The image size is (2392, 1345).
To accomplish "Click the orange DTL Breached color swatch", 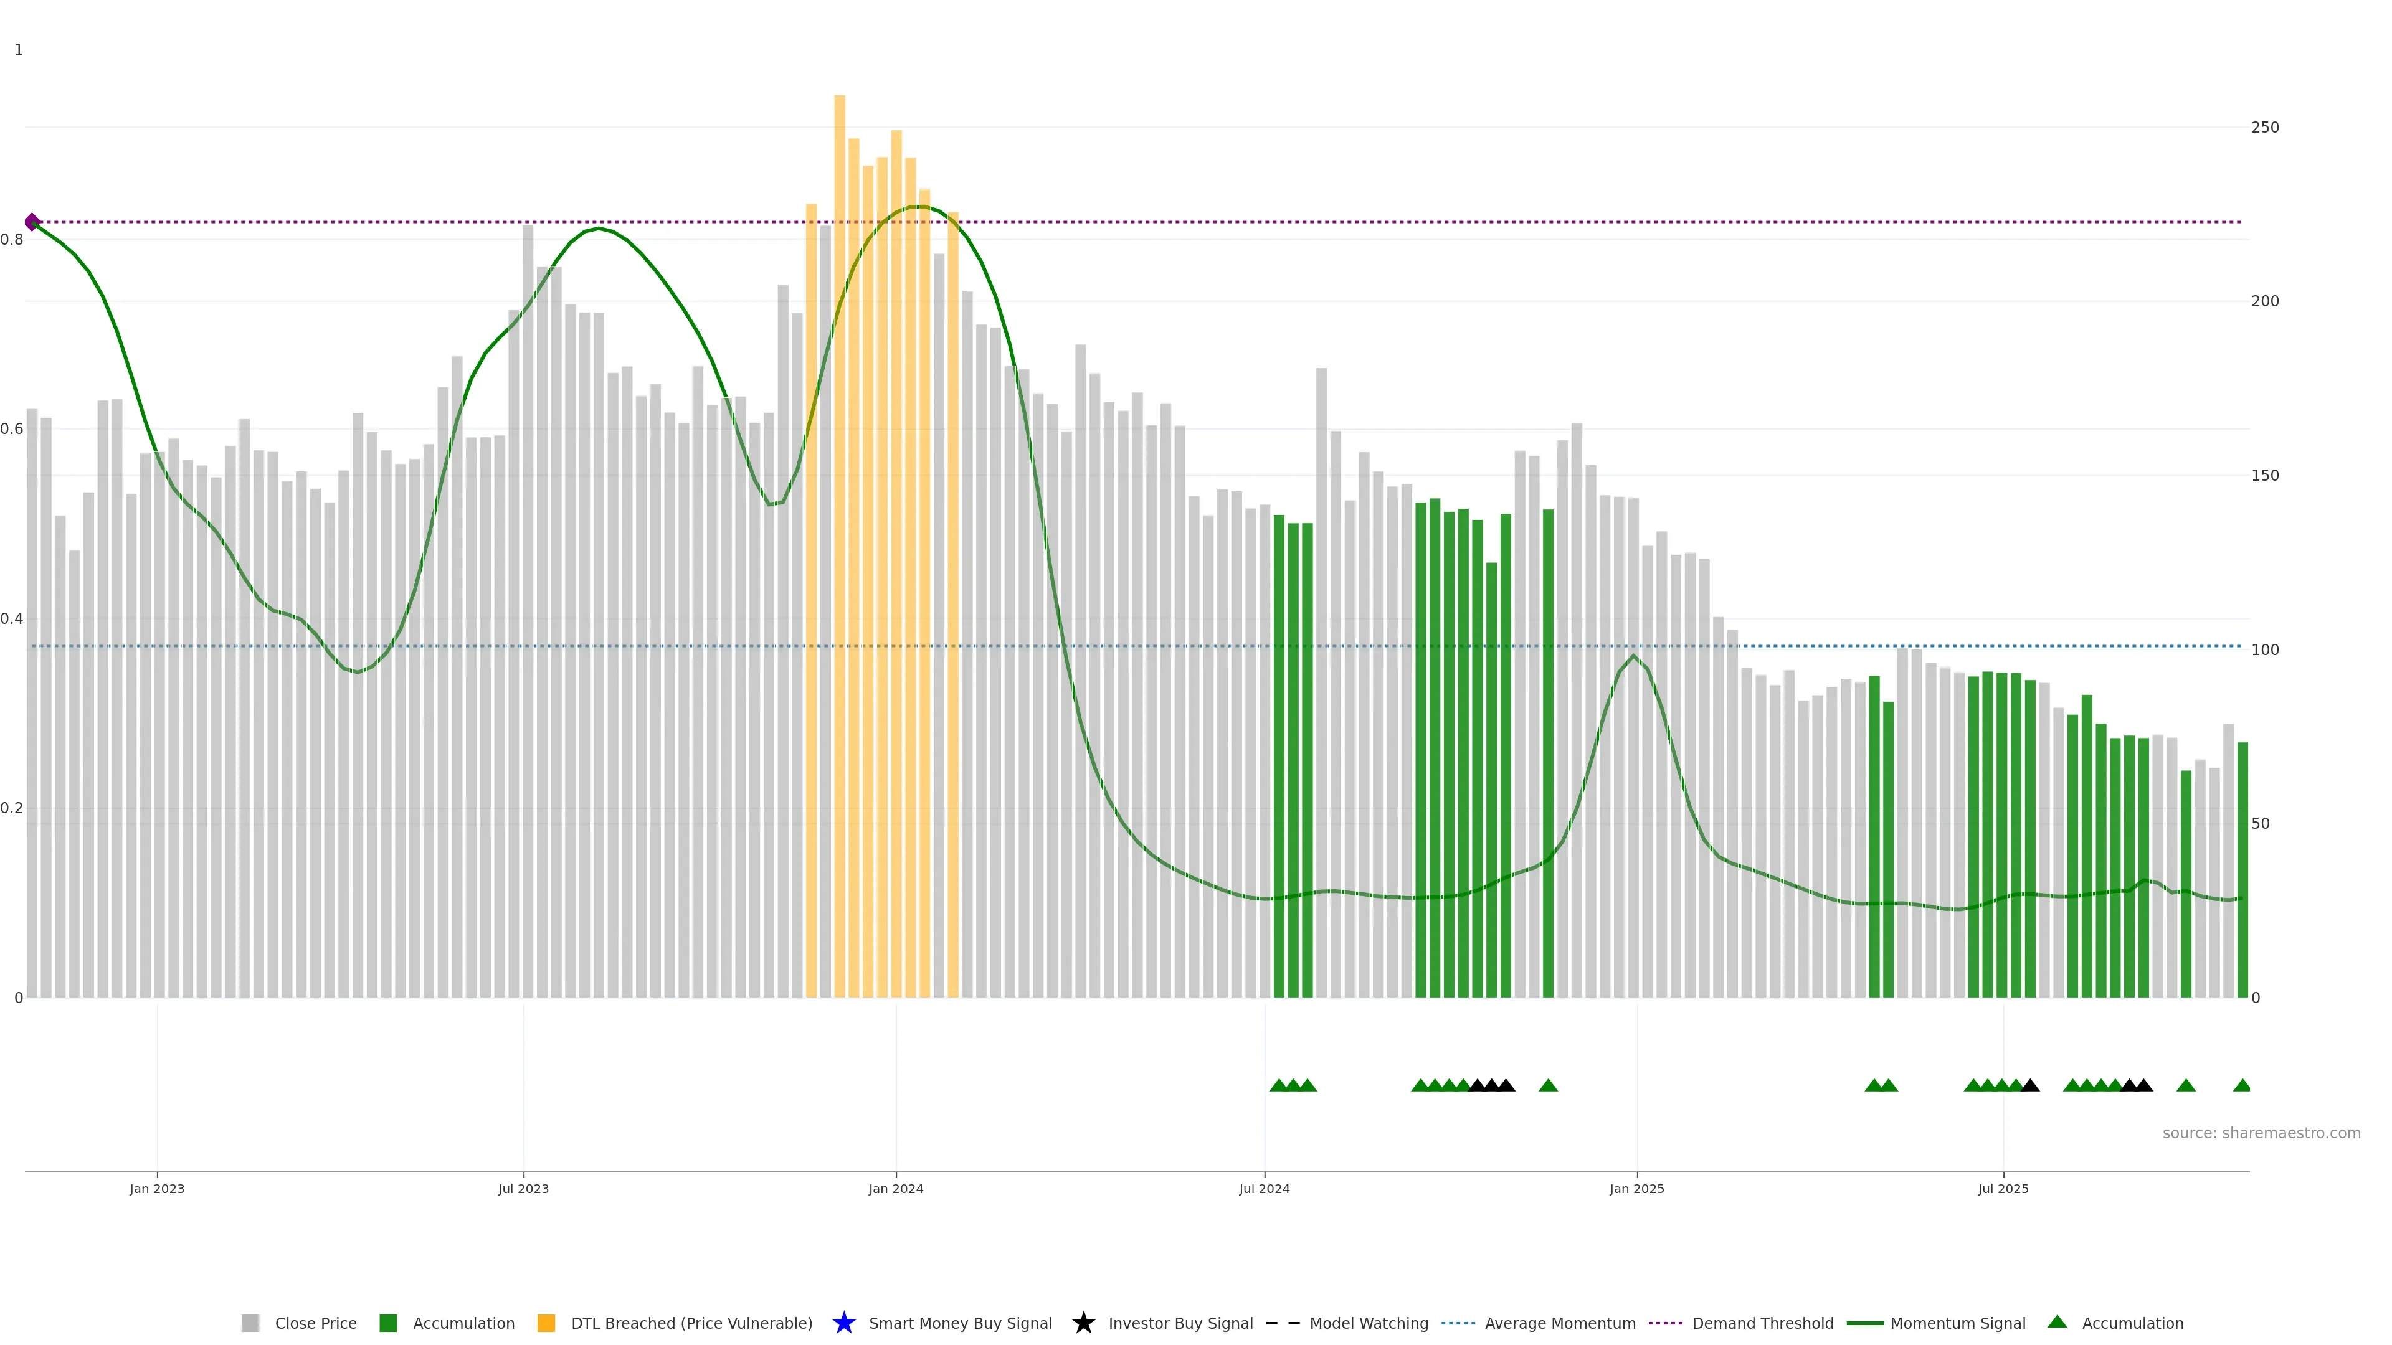I will 546,1323.
